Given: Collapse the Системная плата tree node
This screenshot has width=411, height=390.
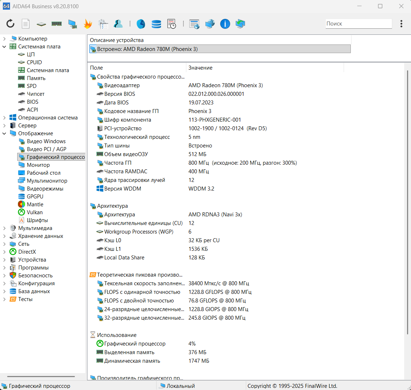Looking at the screenshot, I should 4,46.
